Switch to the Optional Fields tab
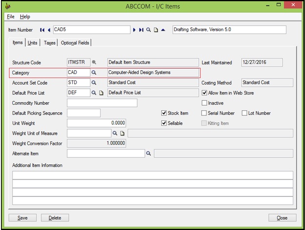This screenshot has height=230, width=305. (x=75, y=43)
